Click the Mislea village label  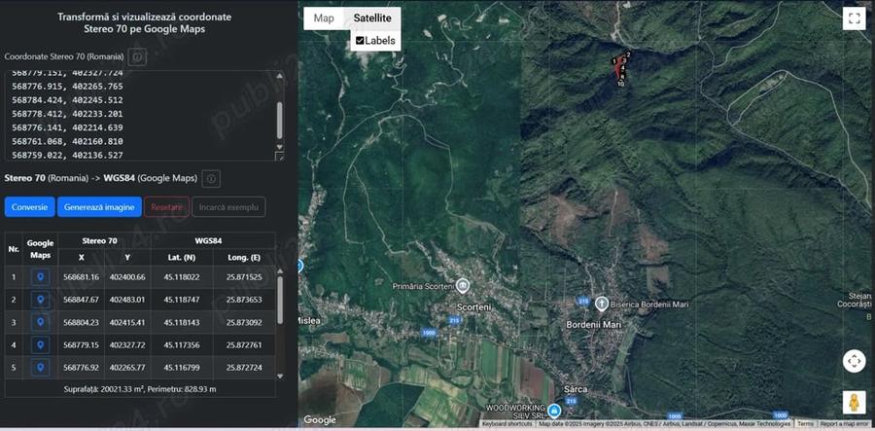(x=310, y=320)
